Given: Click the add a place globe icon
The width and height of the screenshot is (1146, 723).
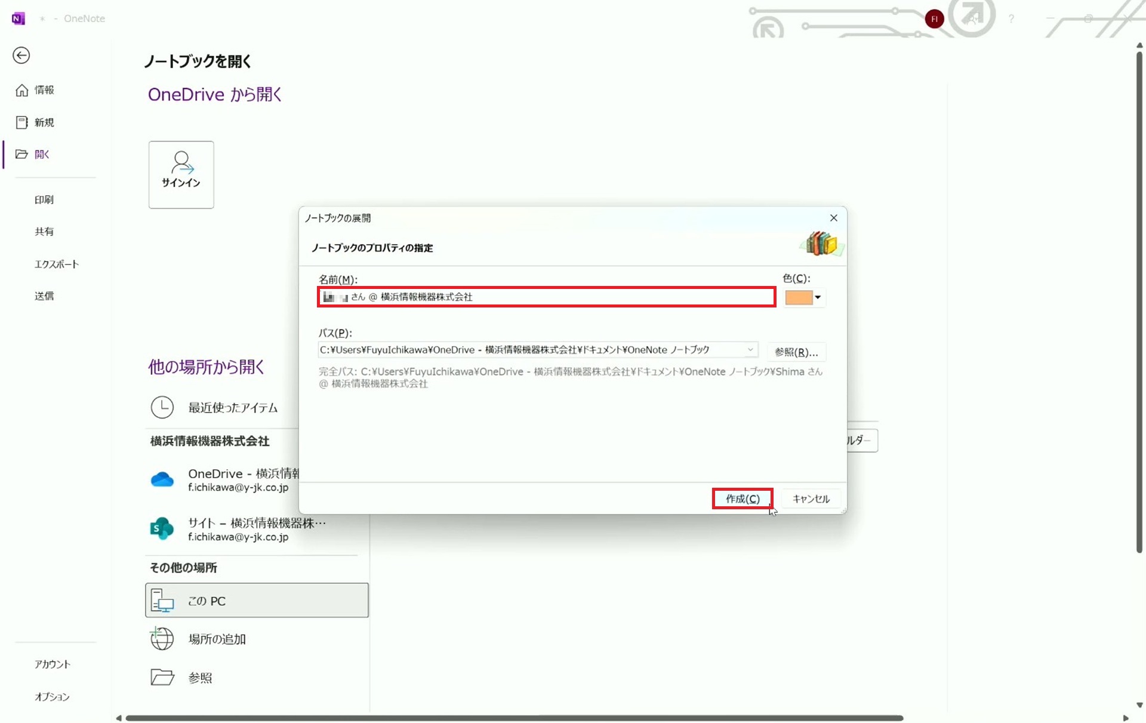Looking at the screenshot, I should coord(162,639).
